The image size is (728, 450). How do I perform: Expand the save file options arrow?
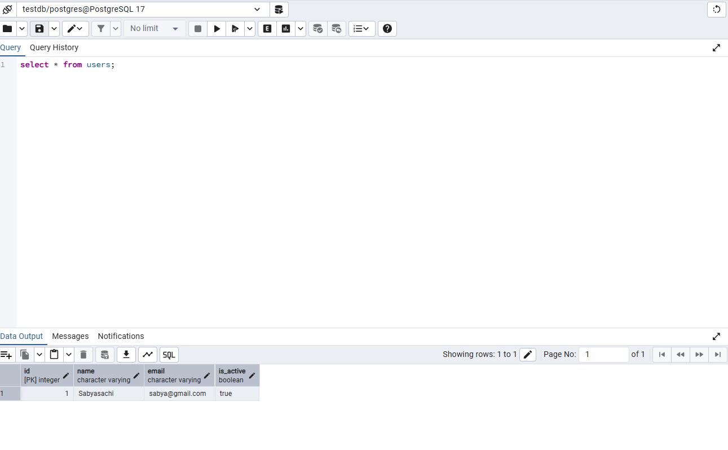click(x=54, y=29)
